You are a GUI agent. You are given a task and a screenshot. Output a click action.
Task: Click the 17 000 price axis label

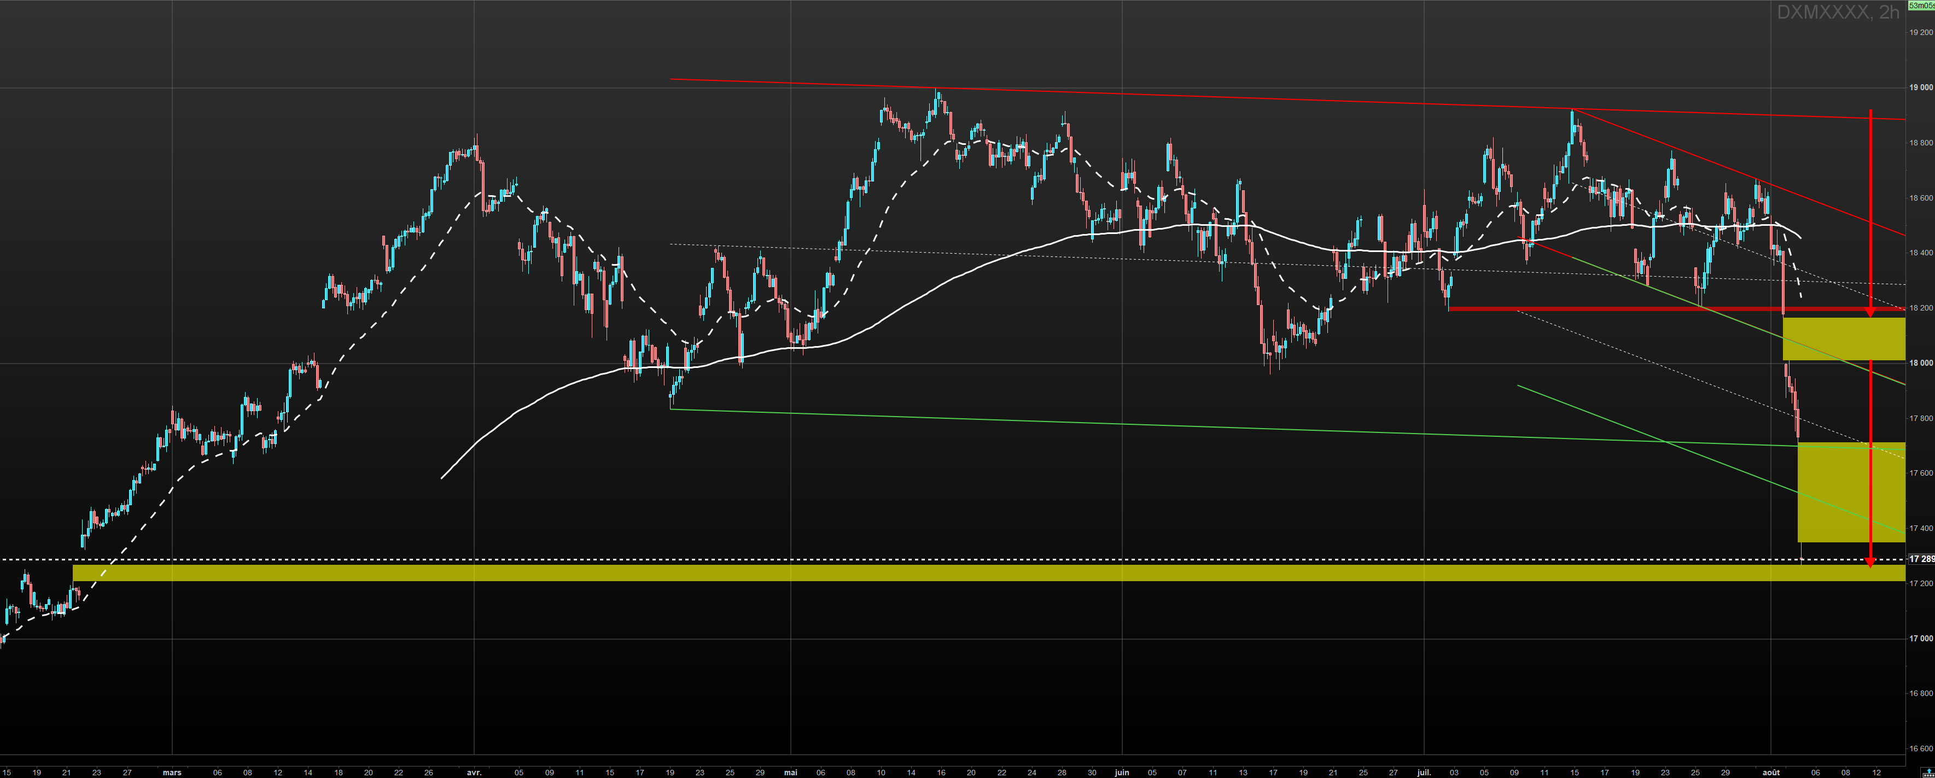click(1921, 639)
